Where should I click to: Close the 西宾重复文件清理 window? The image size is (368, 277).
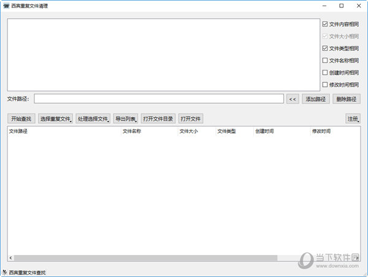359,6
